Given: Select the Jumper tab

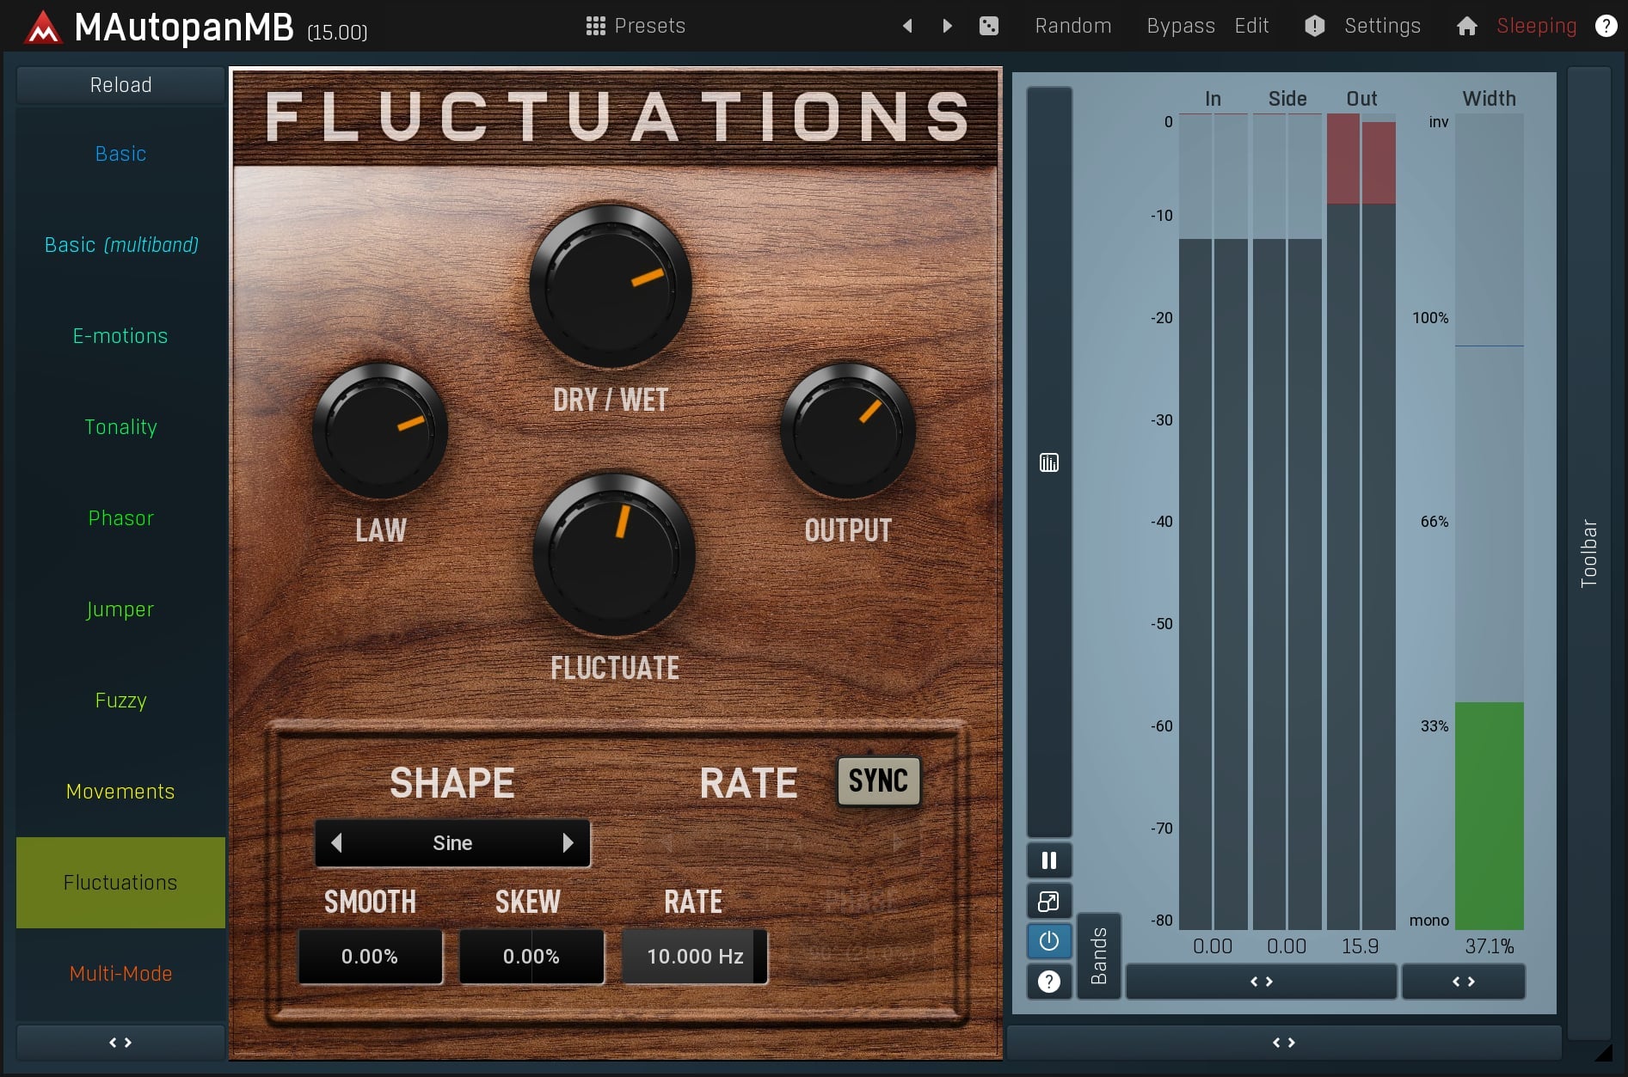Looking at the screenshot, I should coord(120,609).
